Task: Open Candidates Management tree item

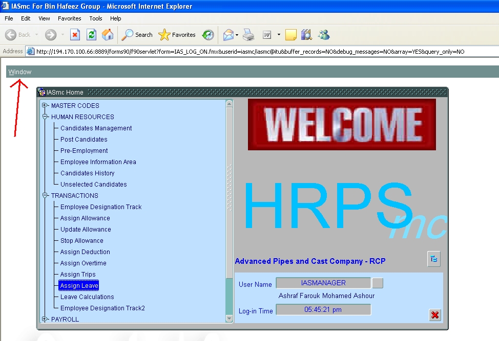Action: (x=96, y=128)
